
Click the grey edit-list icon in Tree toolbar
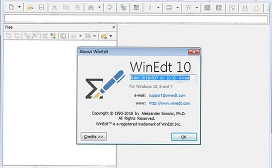coord(45,36)
